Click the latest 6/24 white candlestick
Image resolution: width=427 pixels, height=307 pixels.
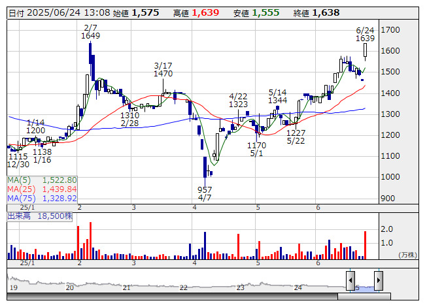tap(365, 50)
